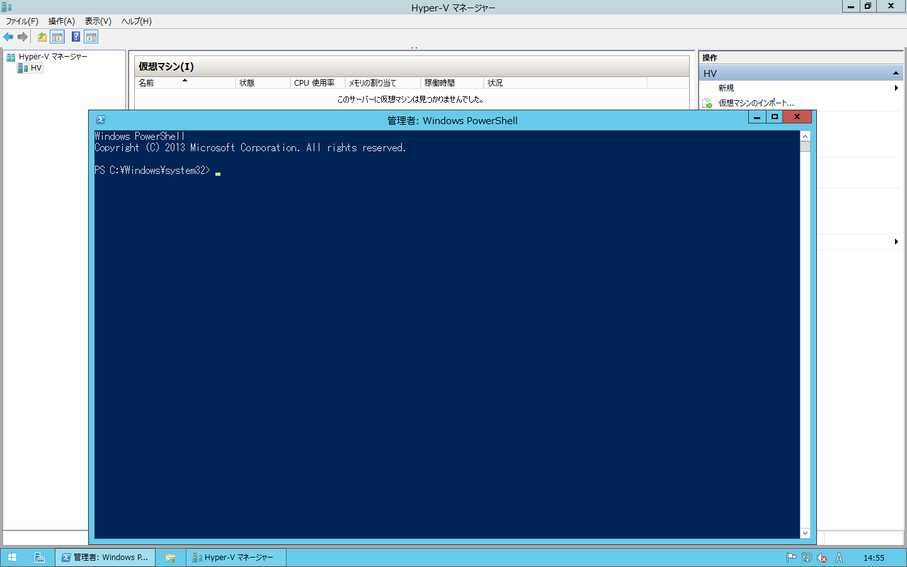
Task: Restore down the Hyper-V Manager window
Action: point(868,6)
